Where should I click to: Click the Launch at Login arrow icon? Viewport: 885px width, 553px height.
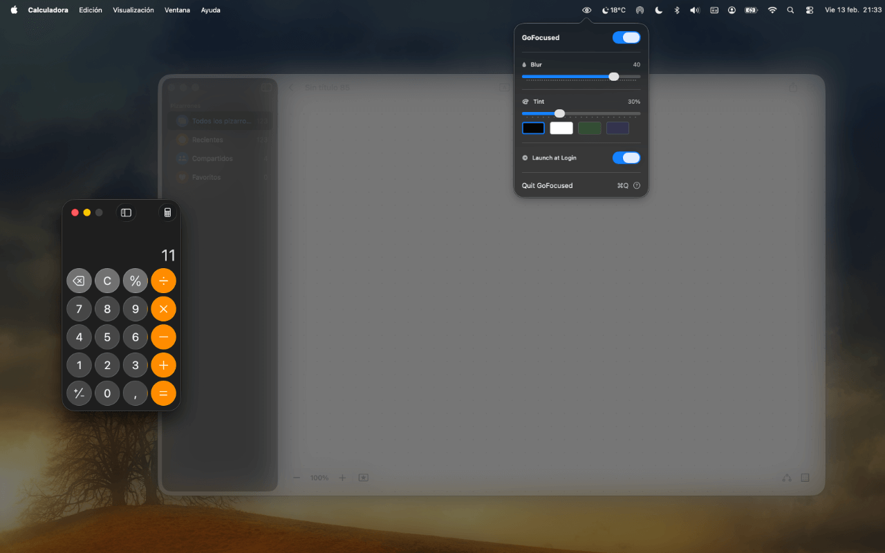(x=525, y=158)
